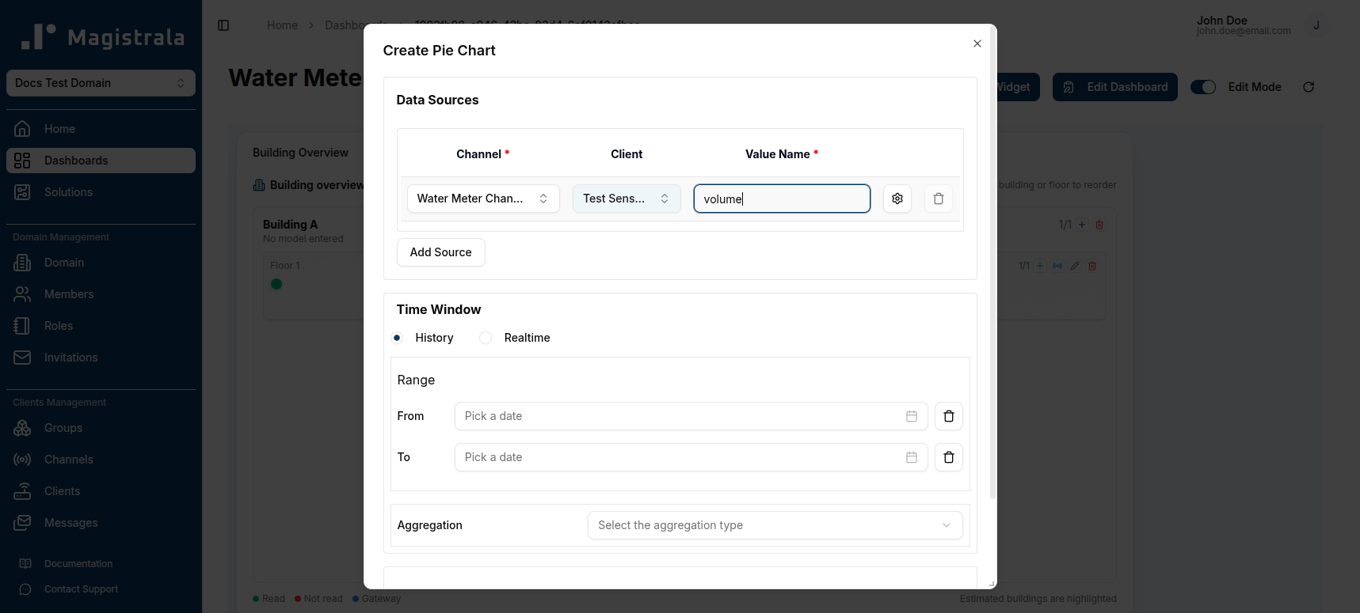Close the Create Pie Chart dialog
The height and width of the screenshot is (613, 1360).
coord(977,44)
